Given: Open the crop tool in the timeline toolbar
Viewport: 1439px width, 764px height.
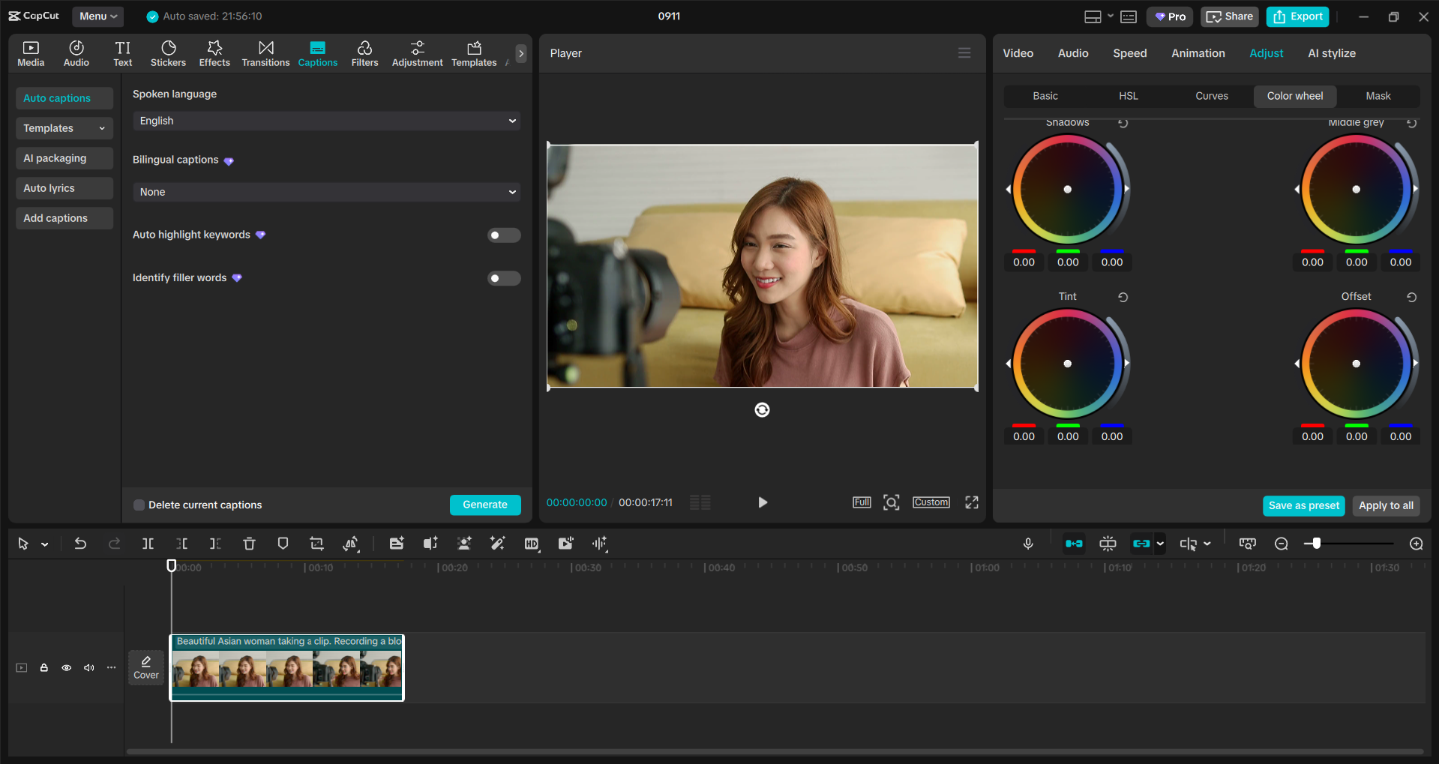Looking at the screenshot, I should [316, 543].
